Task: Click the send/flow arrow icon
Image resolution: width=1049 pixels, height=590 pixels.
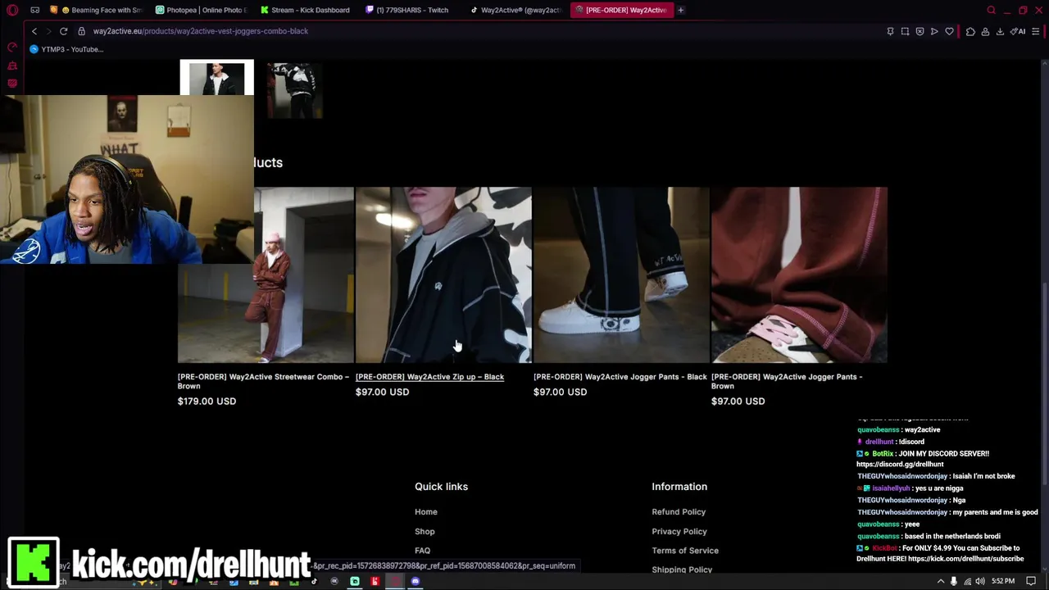Action: point(934,31)
